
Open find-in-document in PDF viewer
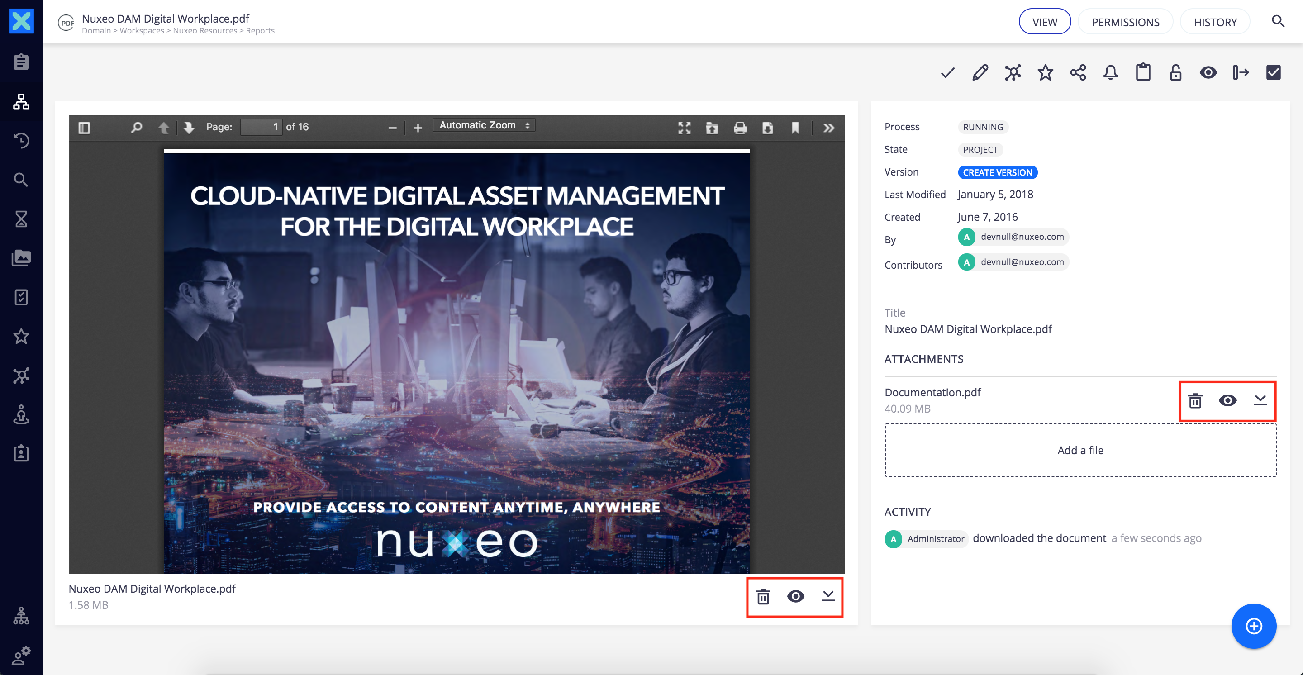click(x=136, y=128)
